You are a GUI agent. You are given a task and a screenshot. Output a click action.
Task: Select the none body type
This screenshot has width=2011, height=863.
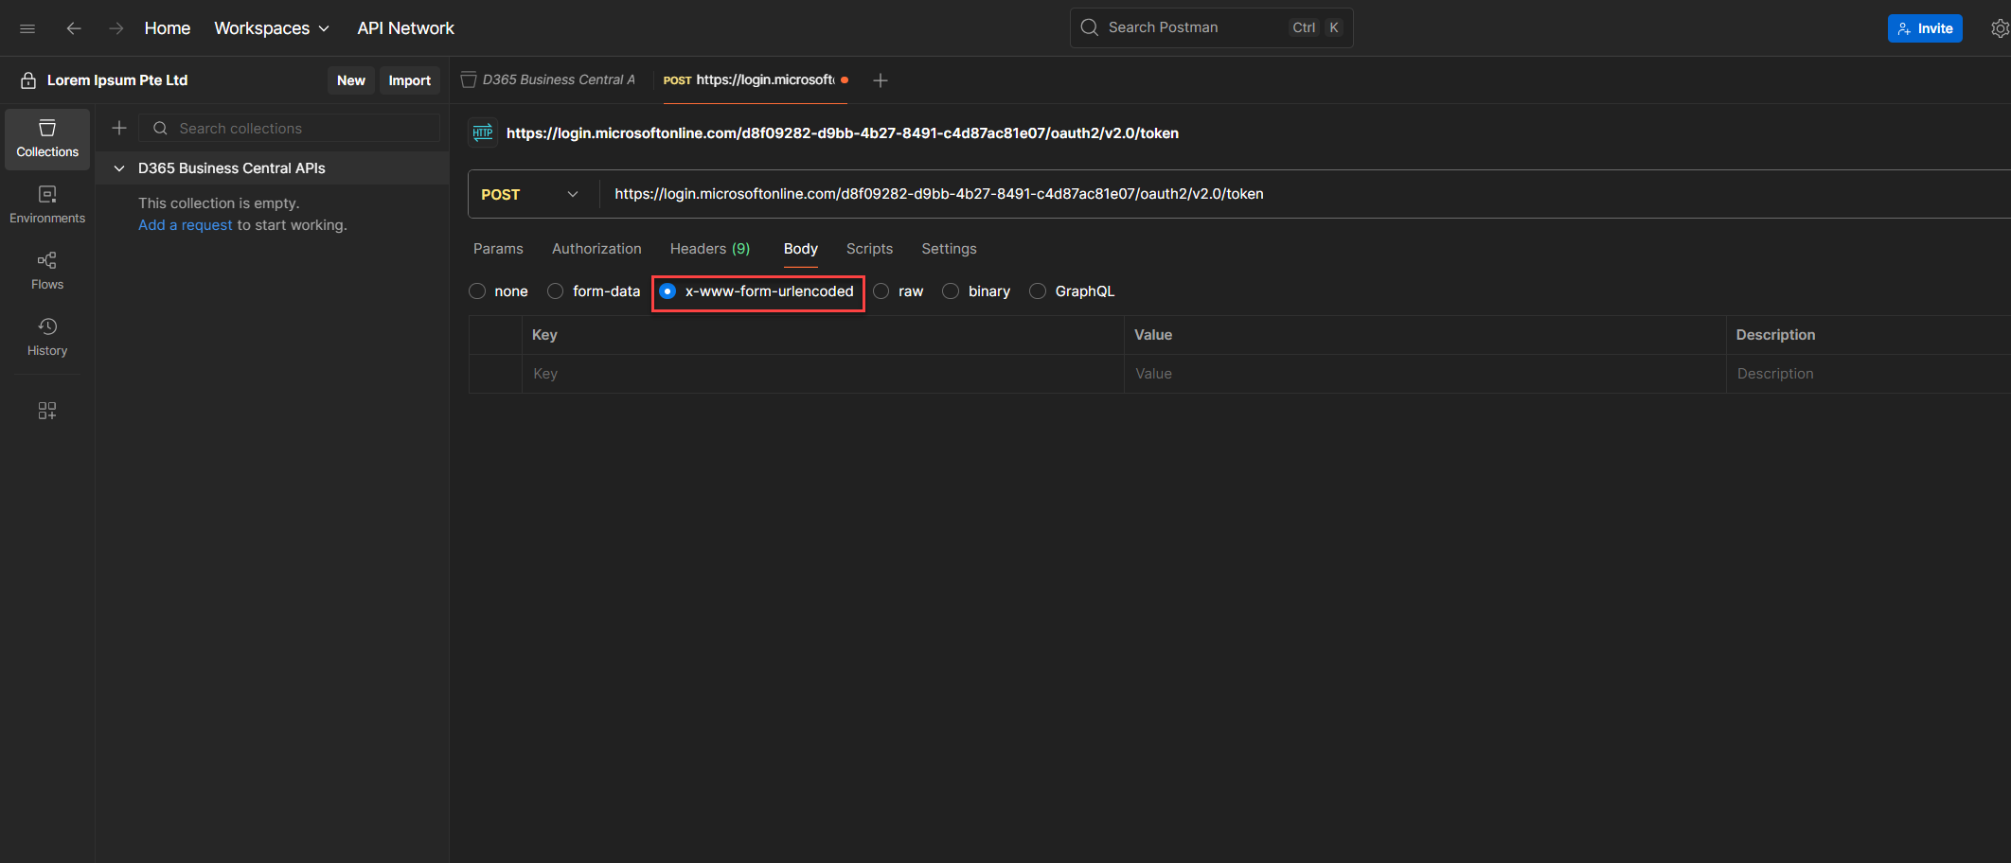coord(477,291)
